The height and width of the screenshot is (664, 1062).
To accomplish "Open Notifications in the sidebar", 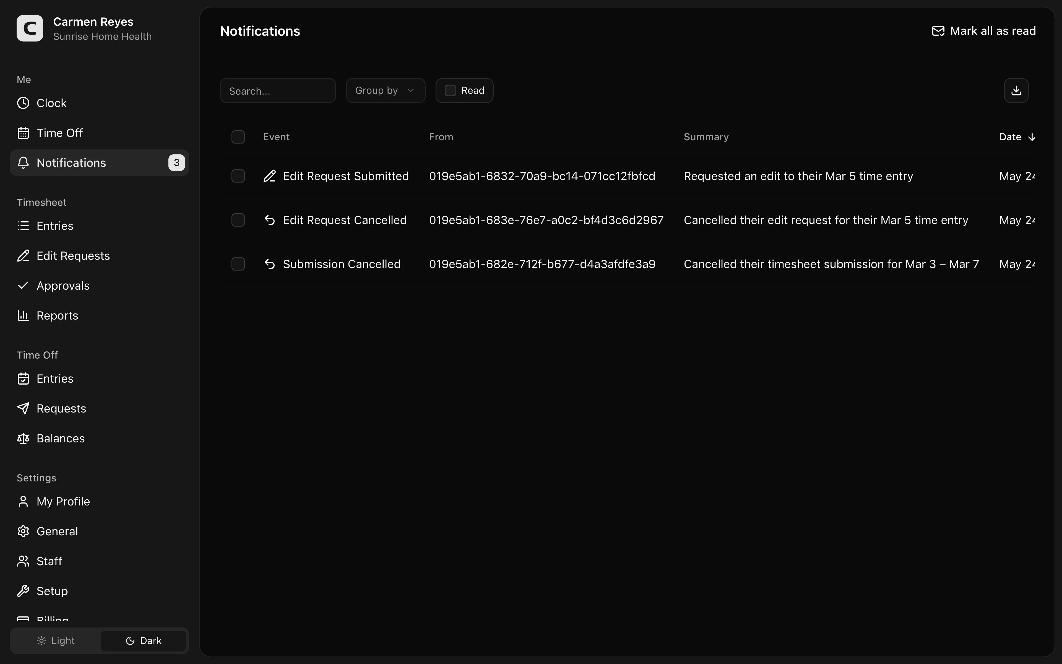I will (x=100, y=162).
